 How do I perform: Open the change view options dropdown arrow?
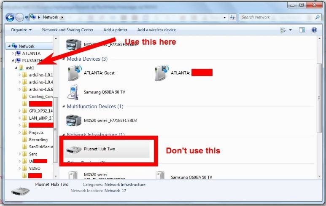(290, 30)
